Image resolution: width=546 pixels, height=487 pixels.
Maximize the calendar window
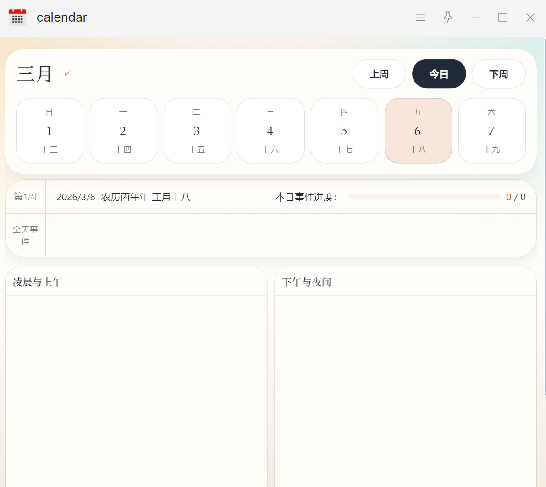coord(502,17)
